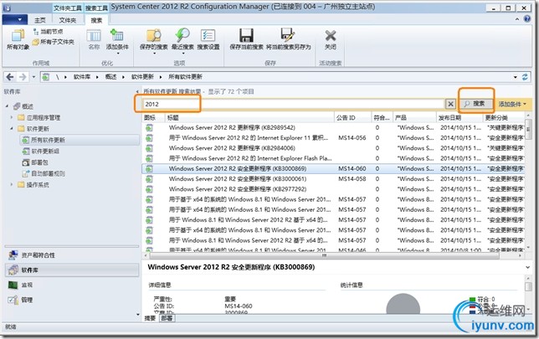Click the Folder Tools (文件夹工具) contextual tab

click(68, 8)
